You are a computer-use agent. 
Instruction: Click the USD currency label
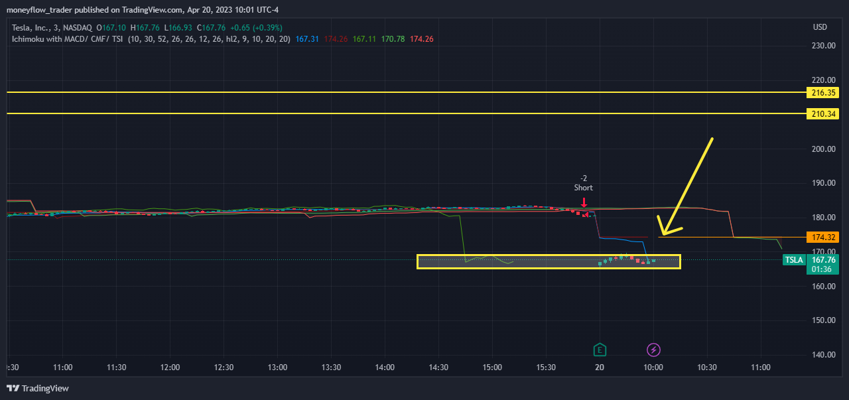[820, 27]
